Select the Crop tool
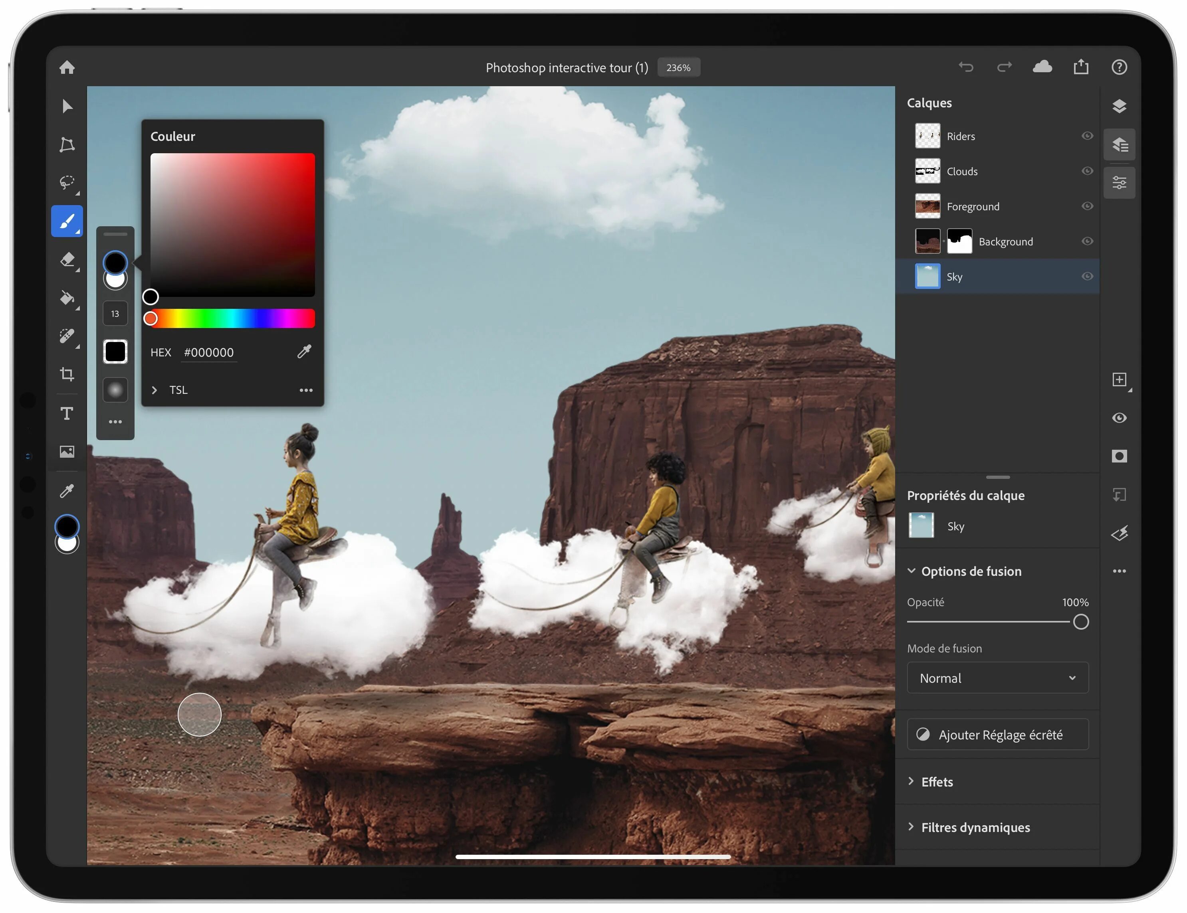The height and width of the screenshot is (913, 1187). (67, 374)
